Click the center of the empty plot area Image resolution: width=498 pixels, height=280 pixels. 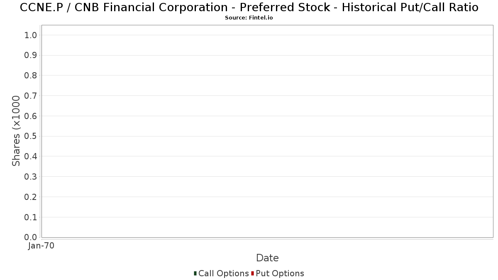pyautogui.click(x=267, y=131)
